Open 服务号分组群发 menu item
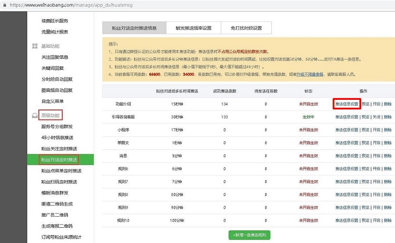Image resolution: width=395 pixels, height=243 pixels. pos(57,127)
